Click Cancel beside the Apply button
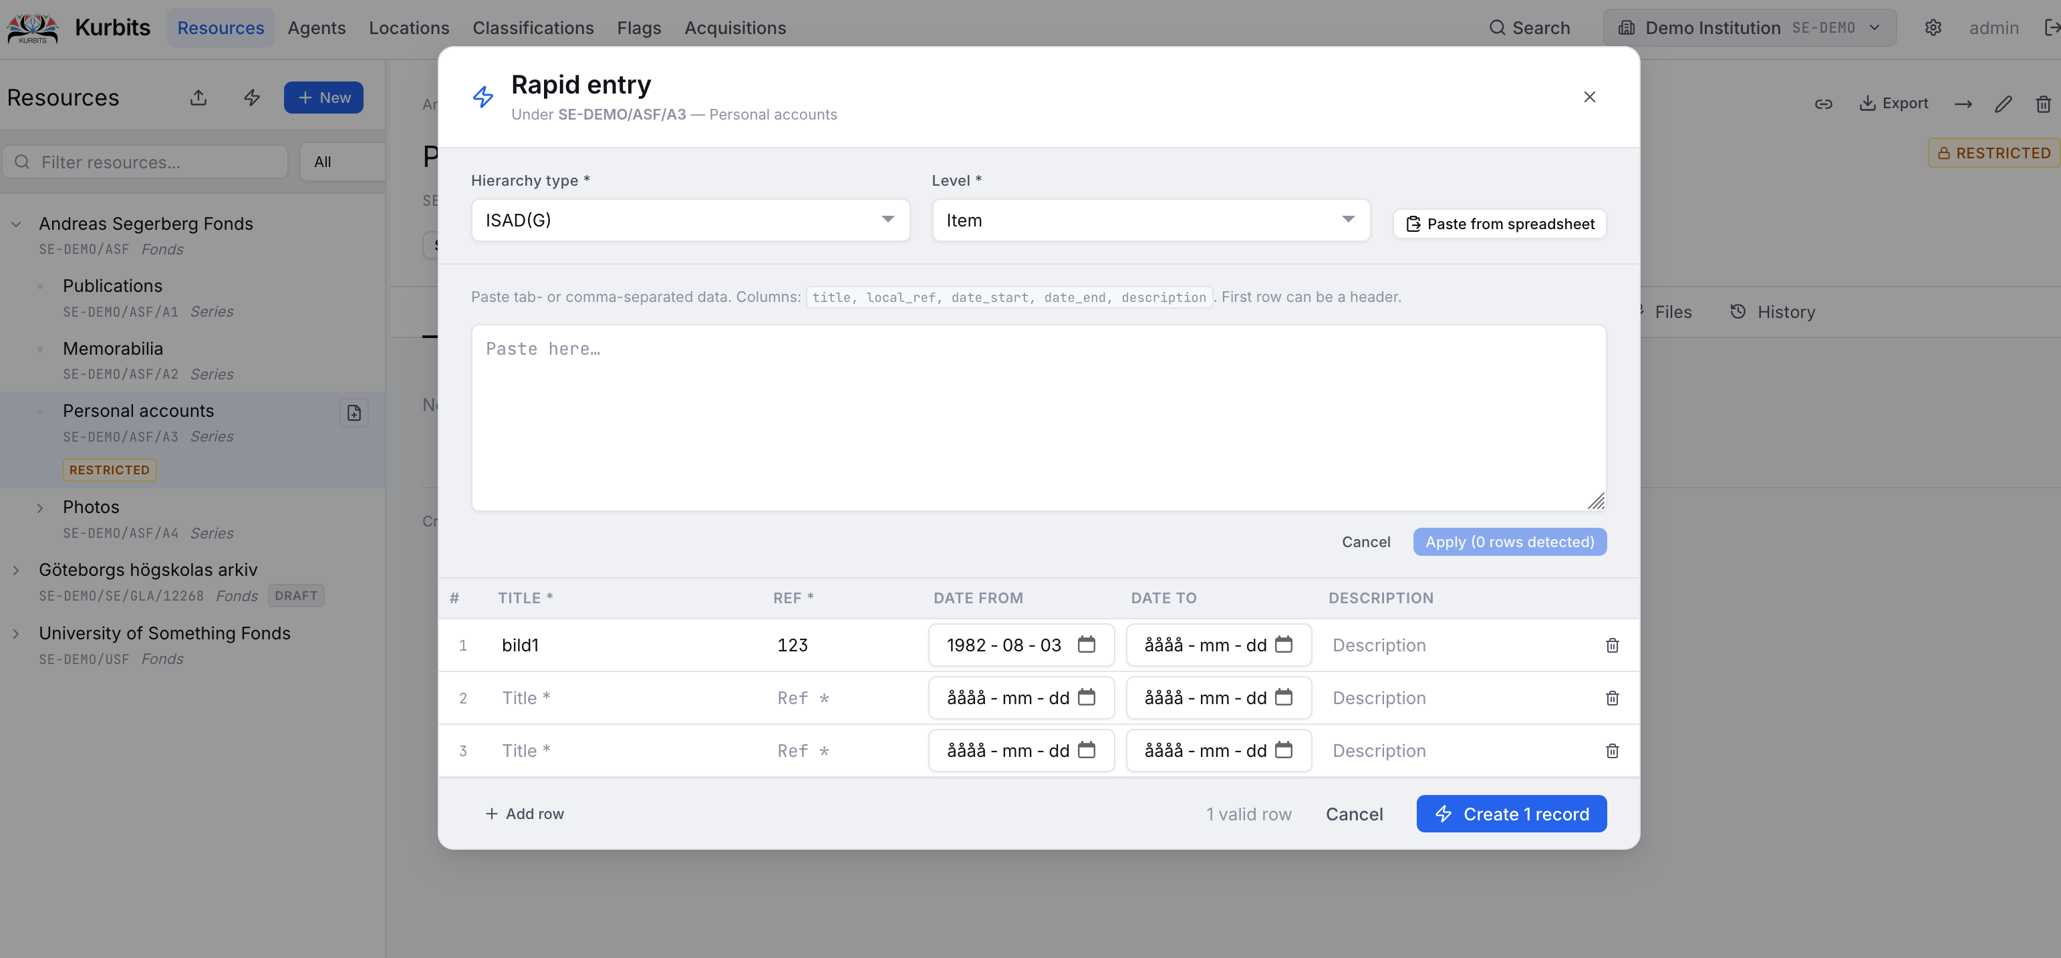 tap(1366, 541)
